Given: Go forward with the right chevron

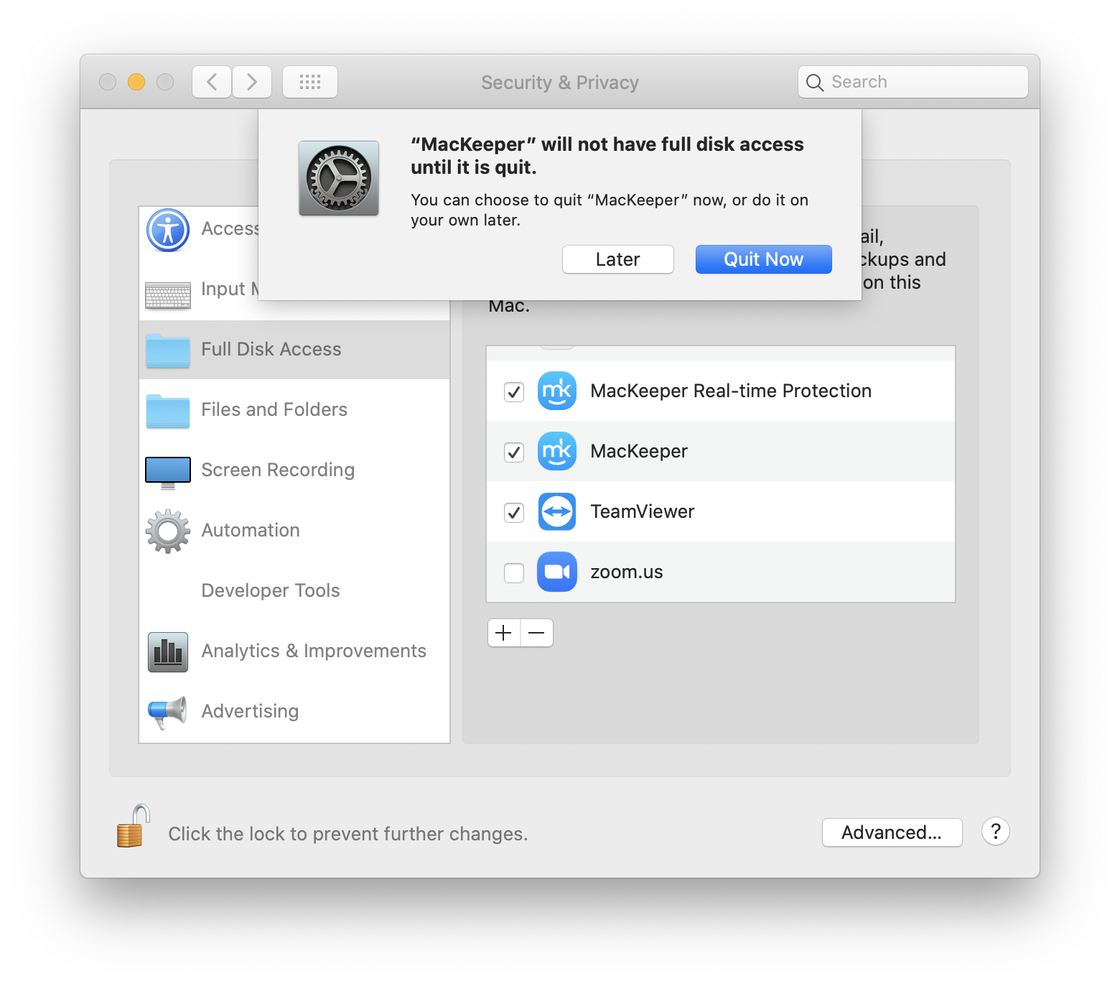Looking at the screenshot, I should (252, 82).
